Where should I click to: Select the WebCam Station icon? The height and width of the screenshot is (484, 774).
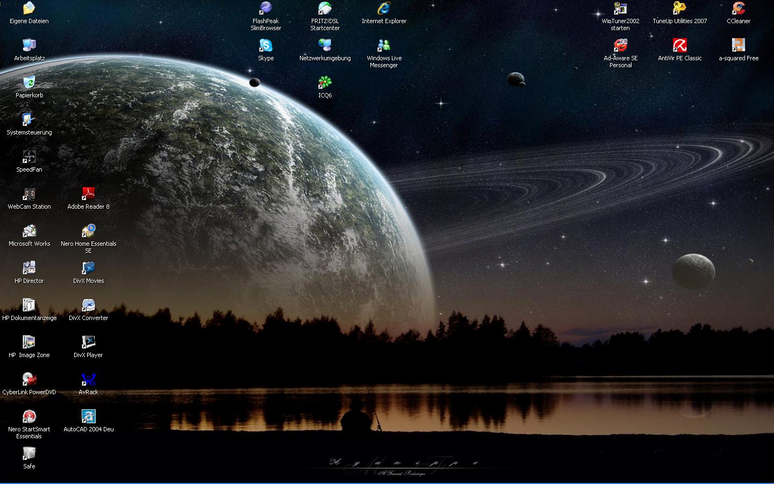[29, 194]
